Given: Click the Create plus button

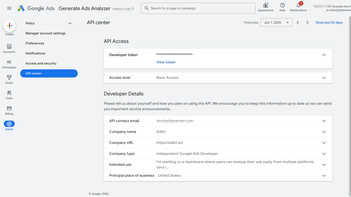Looking at the screenshot, I should (x=10, y=26).
